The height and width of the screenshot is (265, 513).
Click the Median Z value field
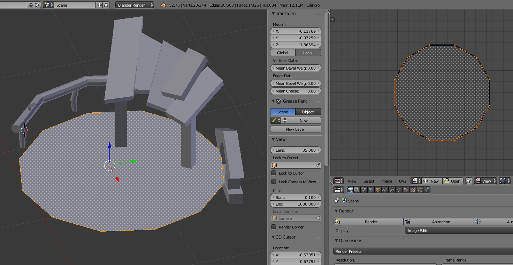296,45
